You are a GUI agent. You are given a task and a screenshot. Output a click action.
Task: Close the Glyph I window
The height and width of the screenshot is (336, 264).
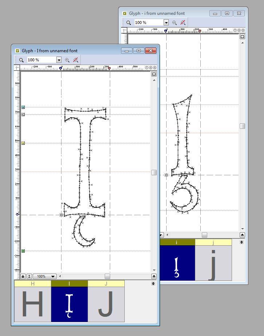151,51
